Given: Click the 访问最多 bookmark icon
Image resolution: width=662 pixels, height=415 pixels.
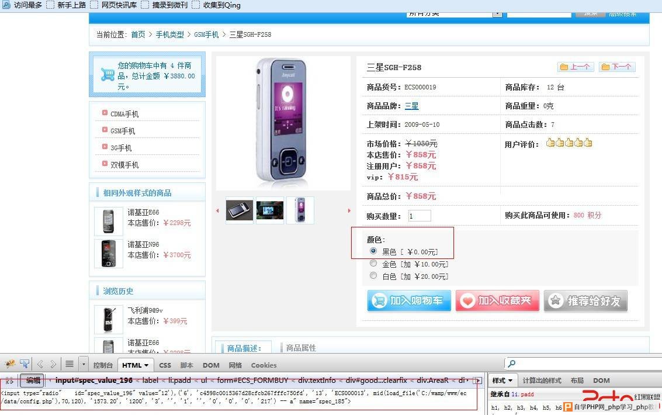Looking at the screenshot, I should pos(6,5).
